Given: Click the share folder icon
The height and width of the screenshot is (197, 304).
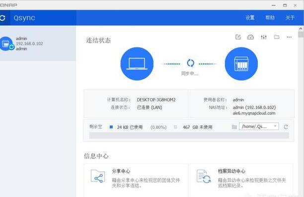Looking at the screenshot, I should [98, 176].
